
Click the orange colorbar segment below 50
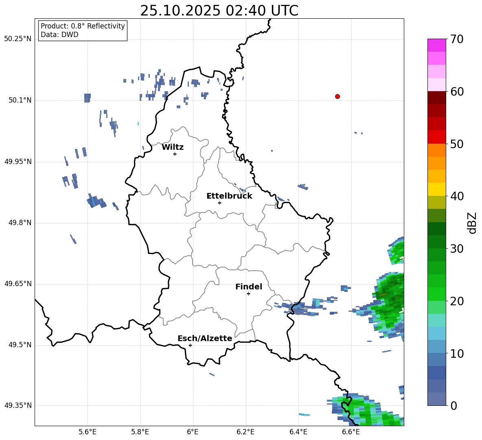pos(436,150)
